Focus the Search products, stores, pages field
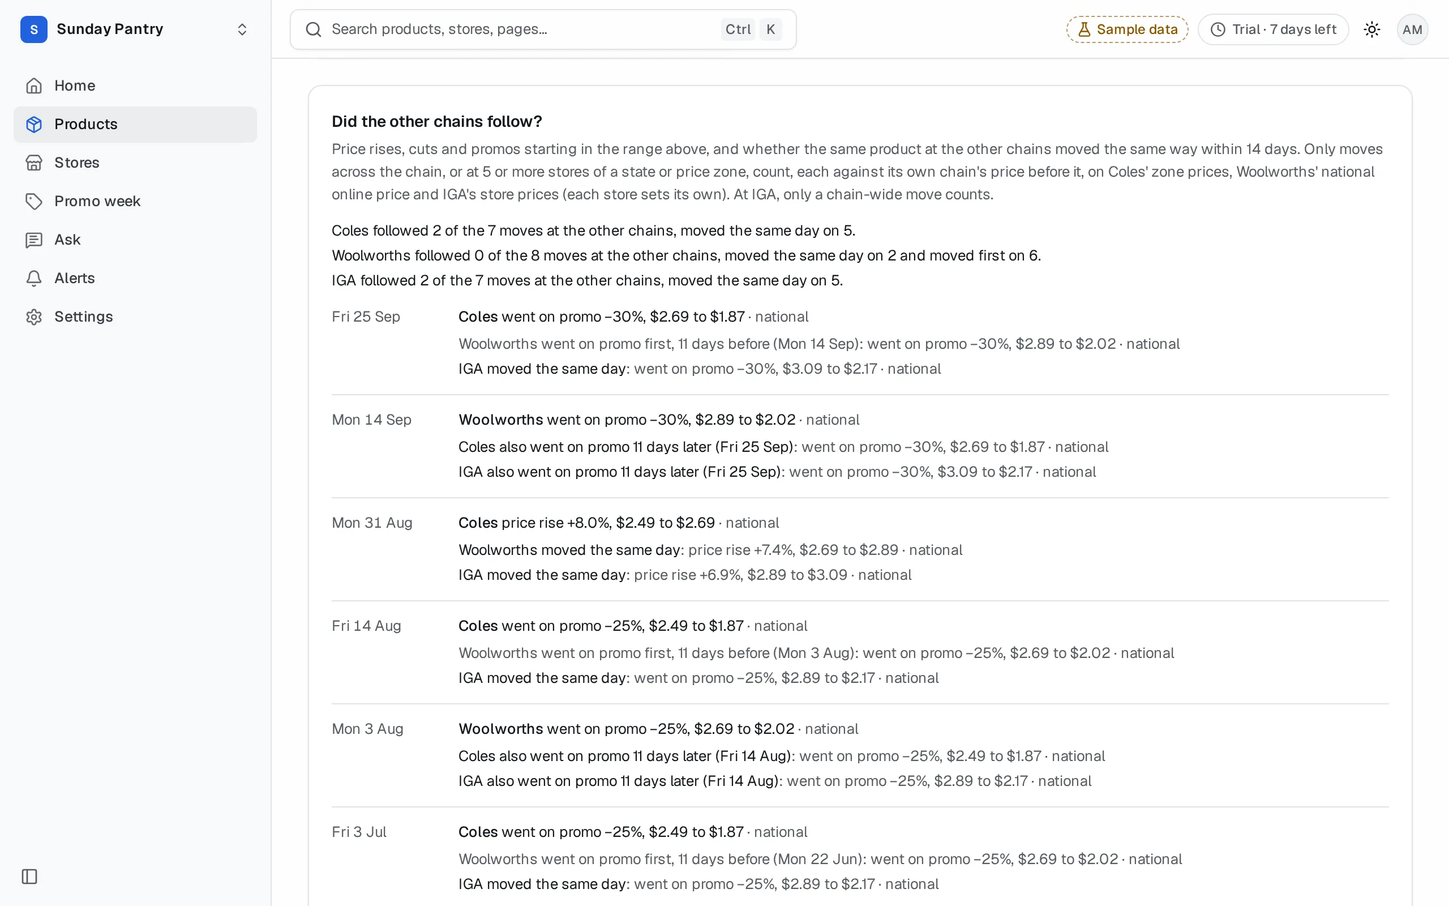1449x906 pixels. click(x=543, y=29)
